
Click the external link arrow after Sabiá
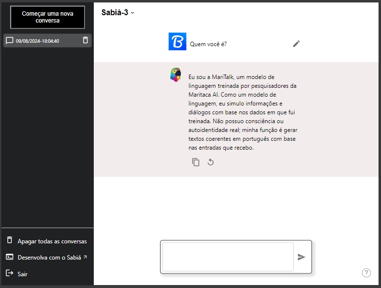point(85,257)
